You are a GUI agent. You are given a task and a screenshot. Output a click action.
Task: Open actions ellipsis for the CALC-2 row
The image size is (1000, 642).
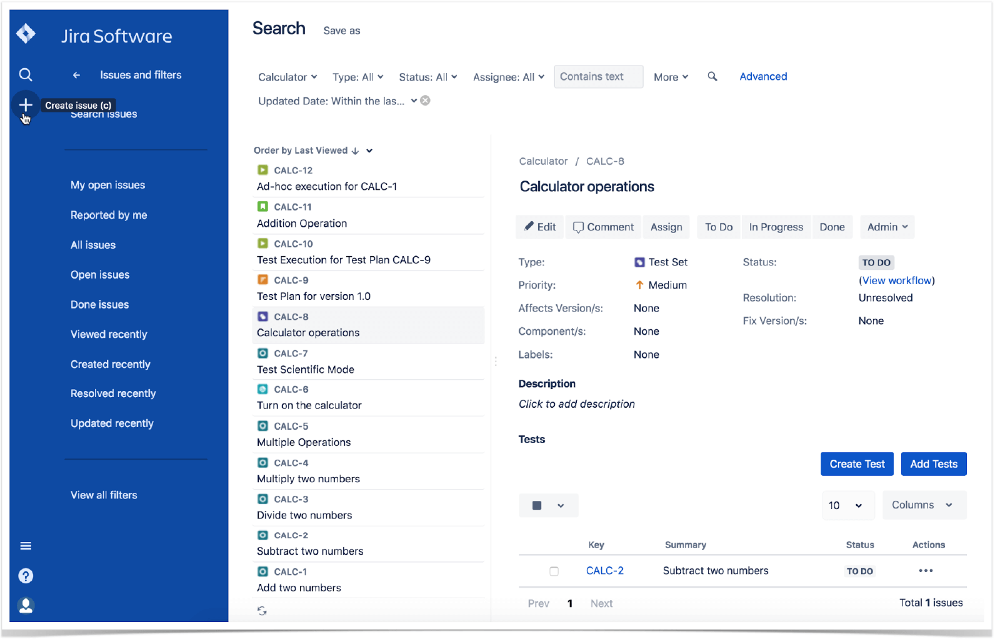[926, 570]
